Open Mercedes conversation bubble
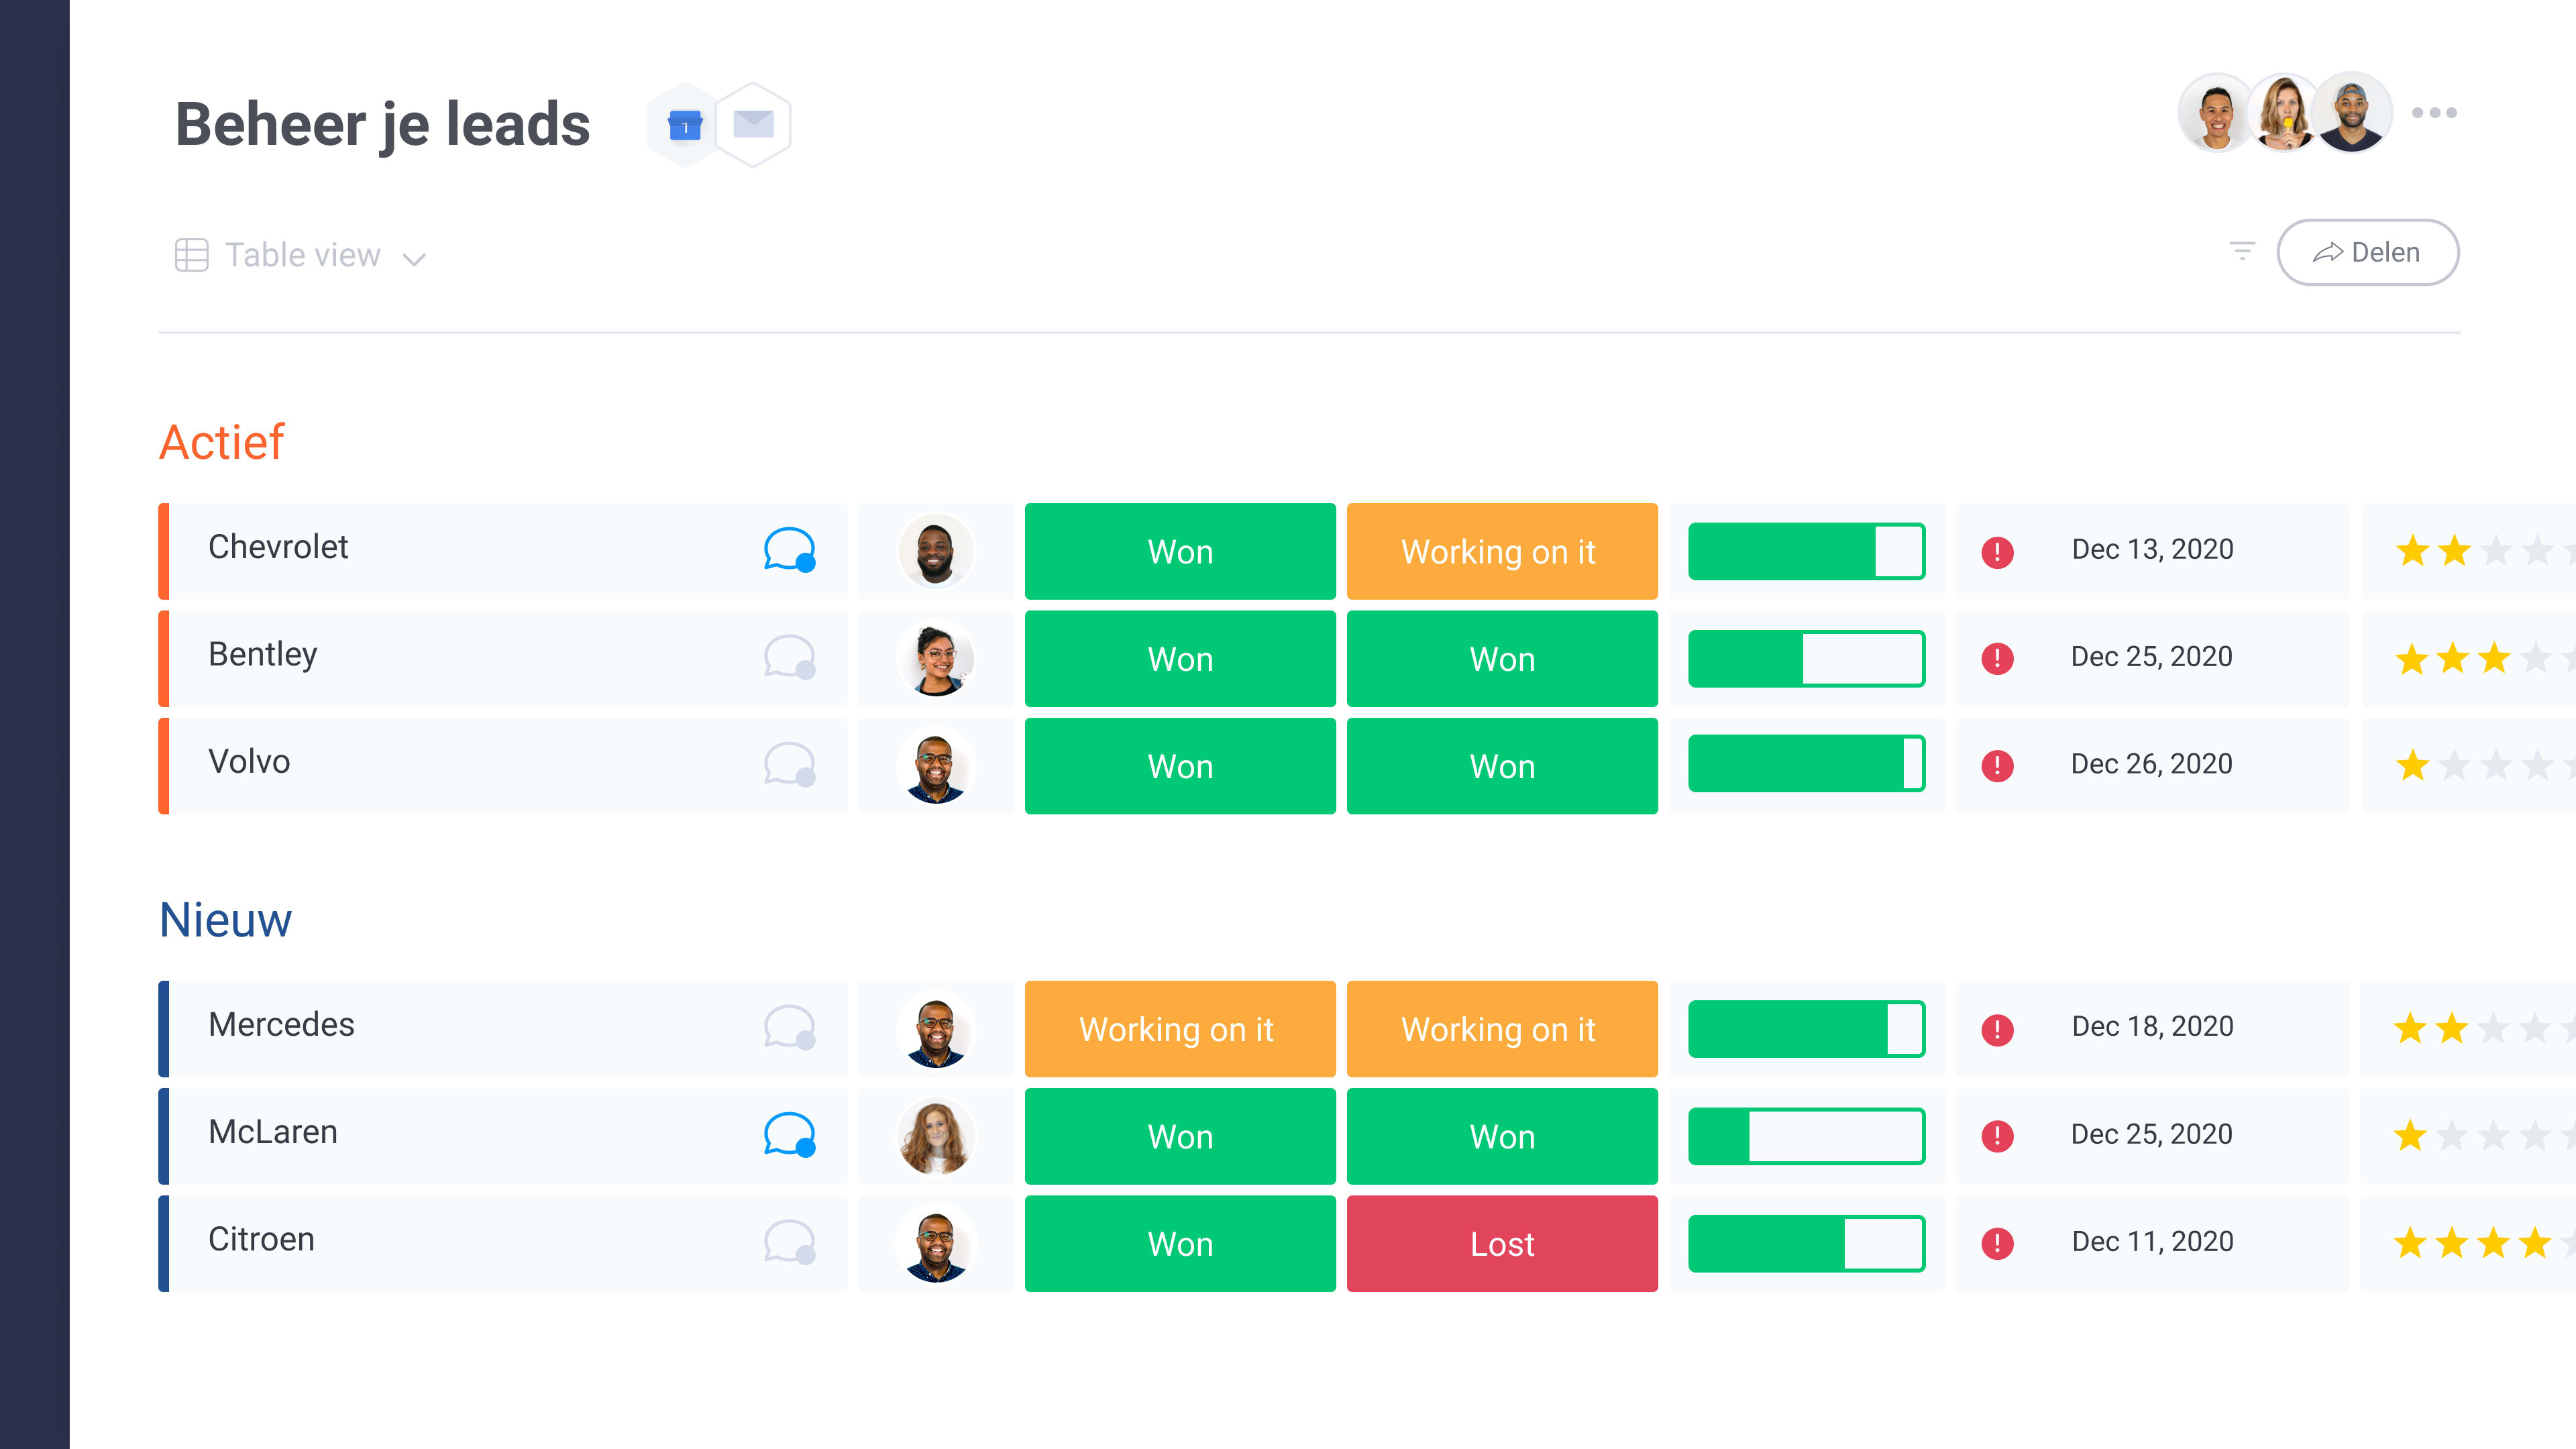 click(790, 1027)
